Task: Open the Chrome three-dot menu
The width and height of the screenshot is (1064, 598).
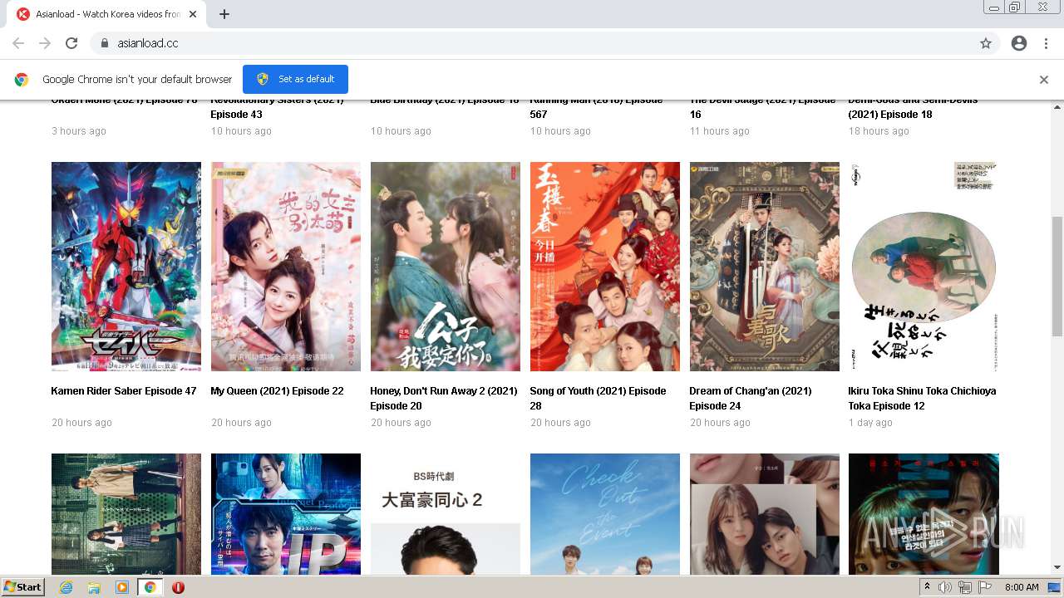Action: (x=1046, y=43)
